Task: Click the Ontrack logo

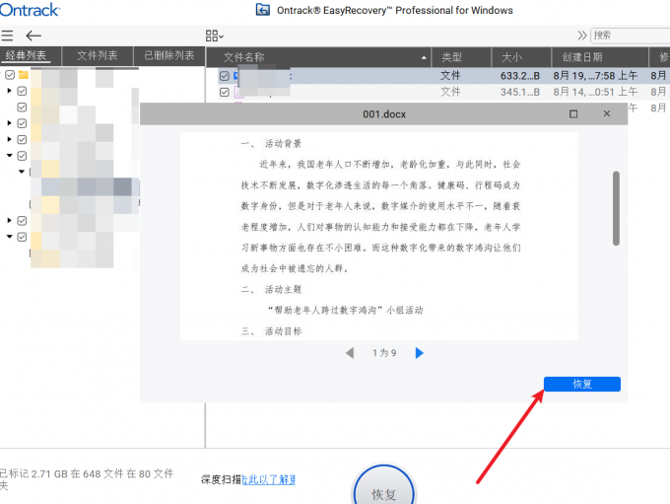Action: [x=30, y=10]
